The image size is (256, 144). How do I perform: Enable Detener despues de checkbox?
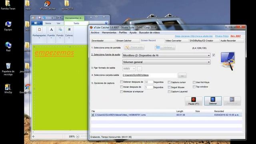[x=121, y=82]
